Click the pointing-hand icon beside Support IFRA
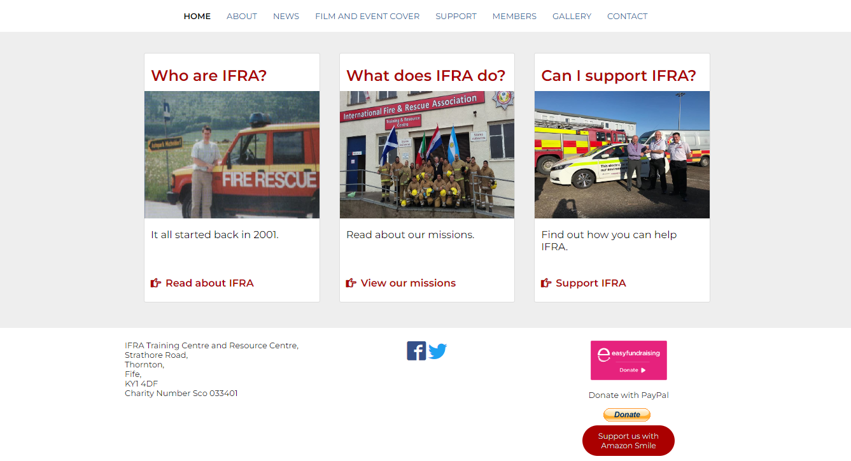This screenshot has height=461, width=851. click(x=546, y=283)
